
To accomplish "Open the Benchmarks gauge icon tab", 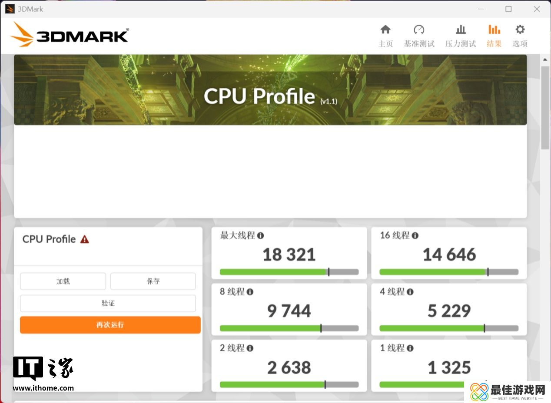I will 419,30.
